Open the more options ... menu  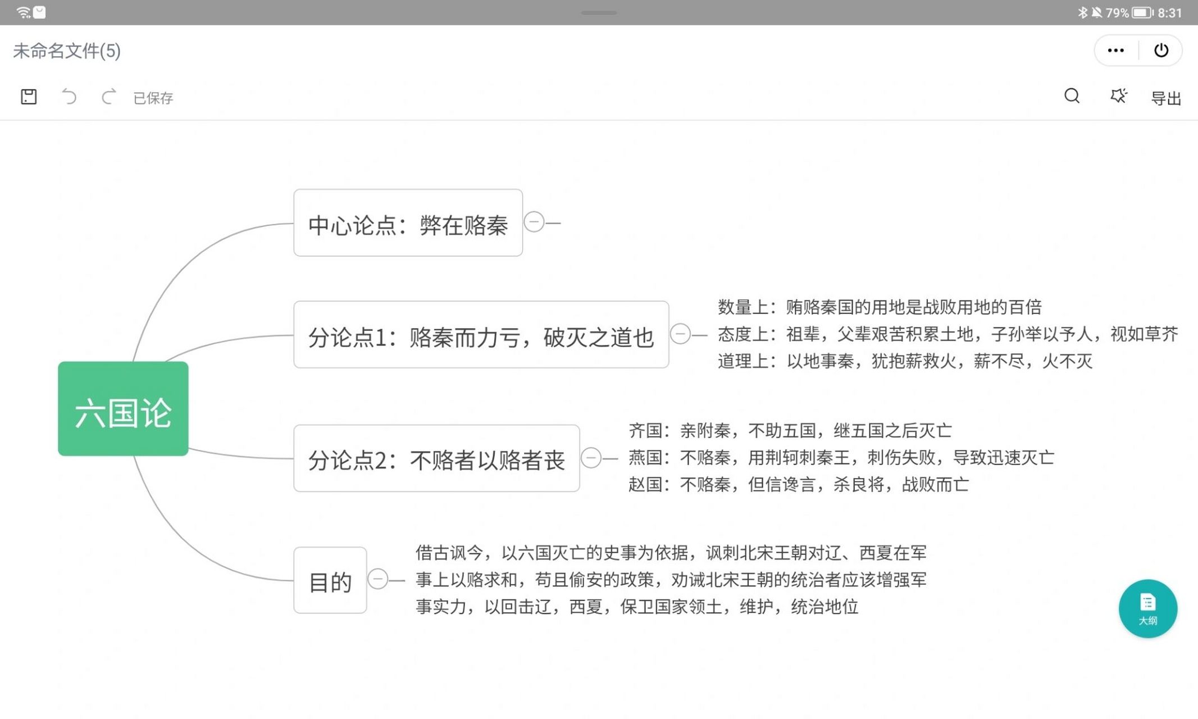pyautogui.click(x=1115, y=50)
